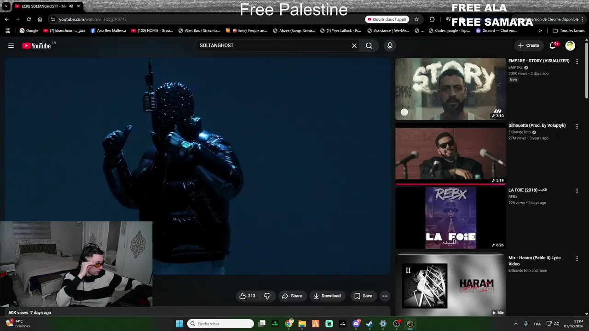Open more actions ellipsis under video
The width and height of the screenshot is (589, 331).
385,296
